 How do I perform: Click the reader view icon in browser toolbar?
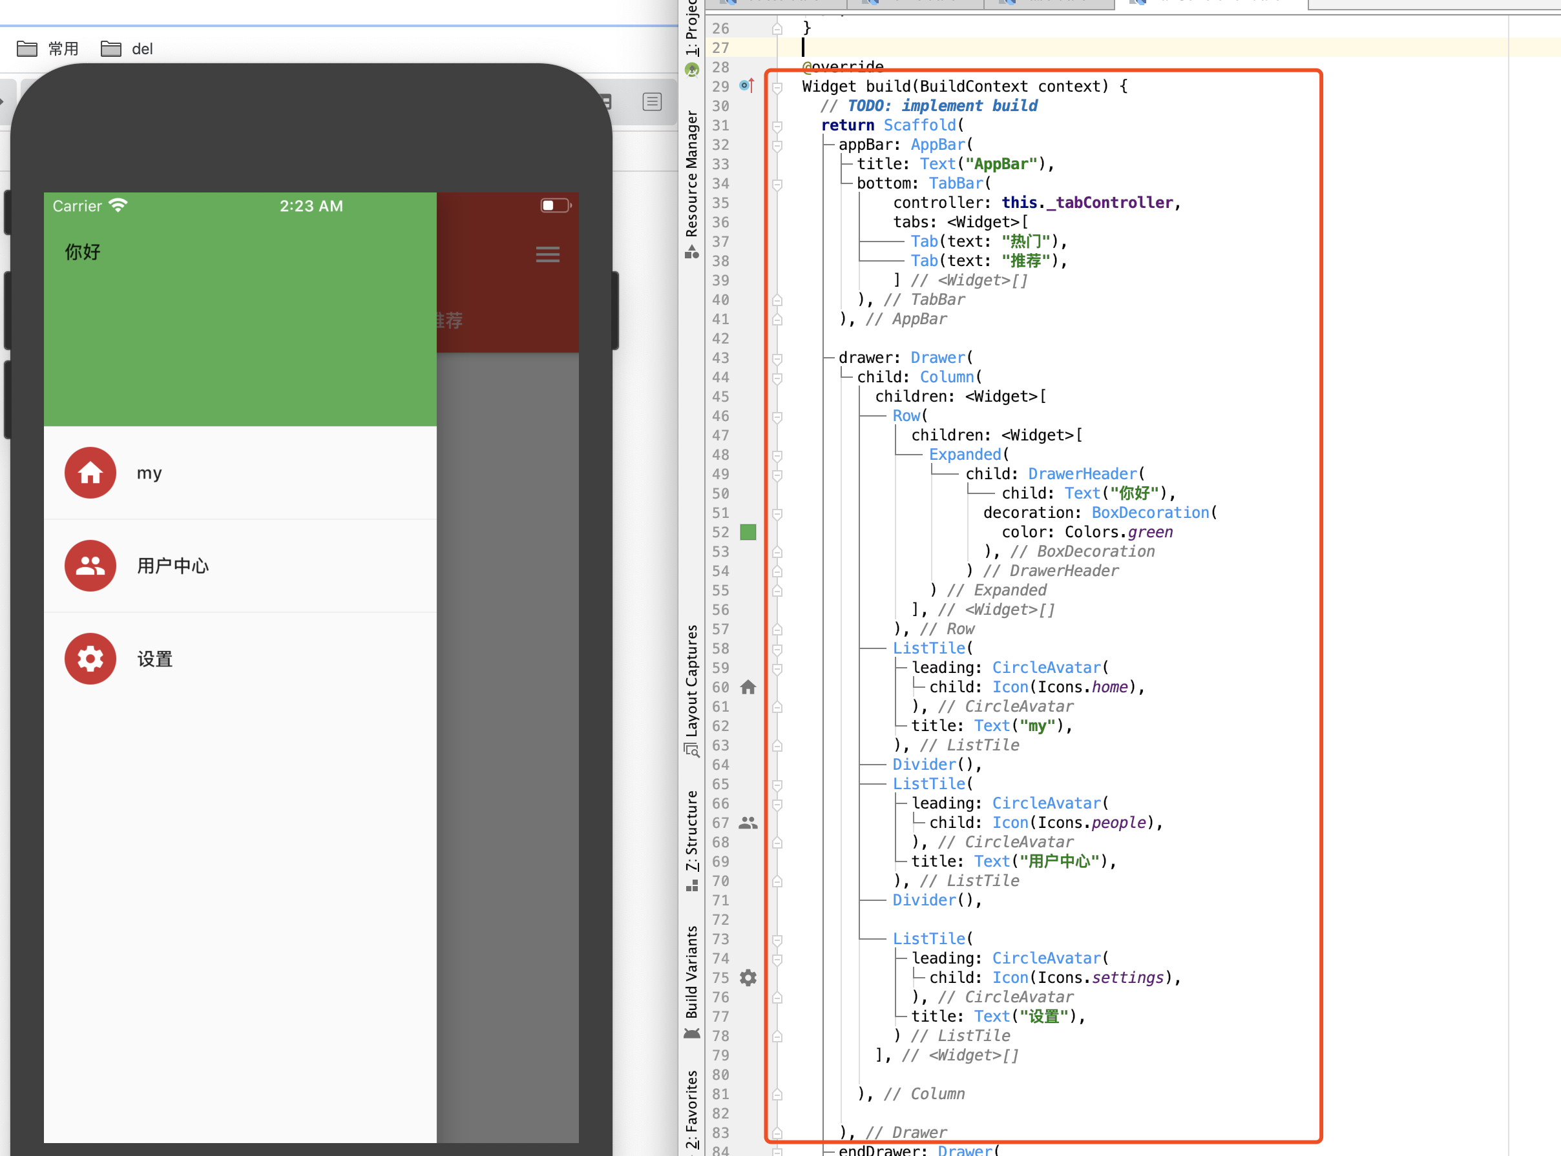coord(652,102)
